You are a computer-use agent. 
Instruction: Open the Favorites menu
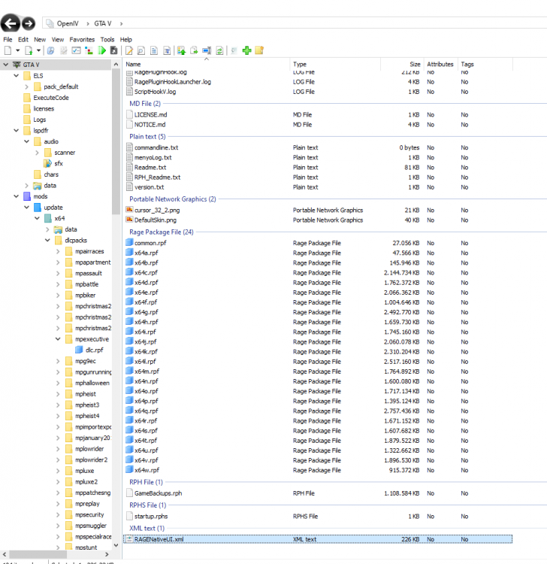[x=82, y=40]
